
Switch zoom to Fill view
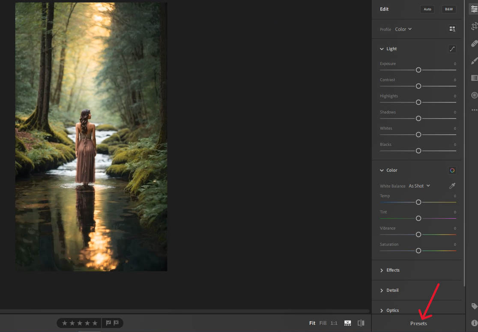pyautogui.click(x=323, y=323)
